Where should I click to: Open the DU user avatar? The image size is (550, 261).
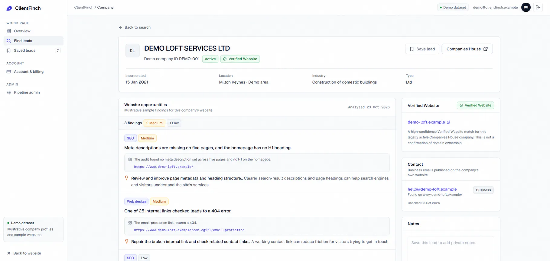tap(526, 8)
